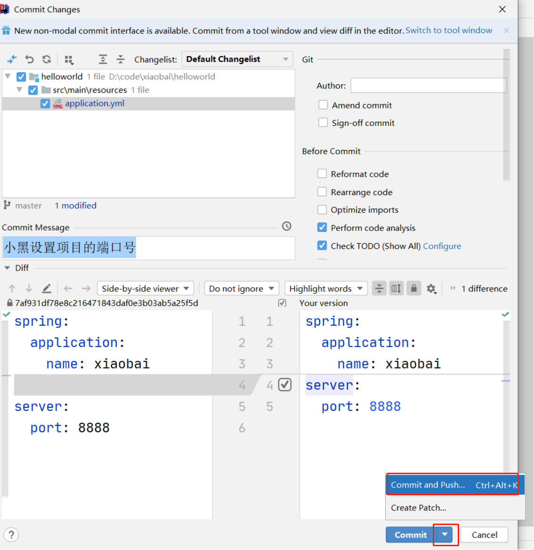Click the '1 difference' counter text

point(484,288)
